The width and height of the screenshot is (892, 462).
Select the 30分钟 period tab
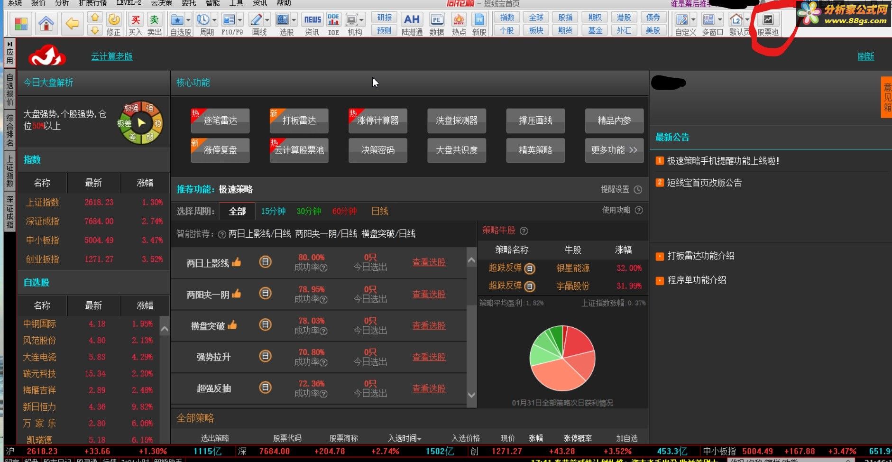pyautogui.click(x=309, y=212)
